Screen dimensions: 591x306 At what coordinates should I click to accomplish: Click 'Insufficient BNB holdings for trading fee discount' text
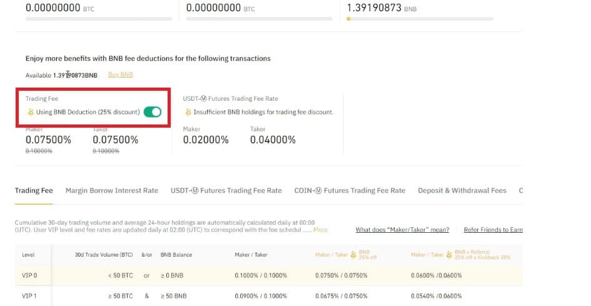[263, 112]
